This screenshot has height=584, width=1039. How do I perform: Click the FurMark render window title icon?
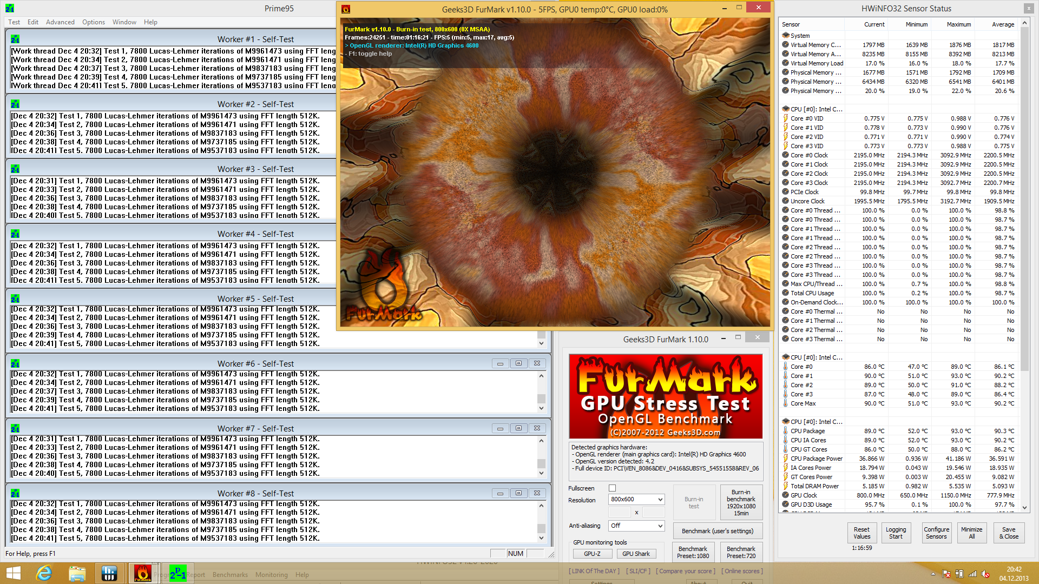click(346, 9)
